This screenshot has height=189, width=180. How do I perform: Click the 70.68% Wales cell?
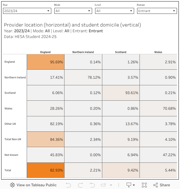(x=158, y=109)
